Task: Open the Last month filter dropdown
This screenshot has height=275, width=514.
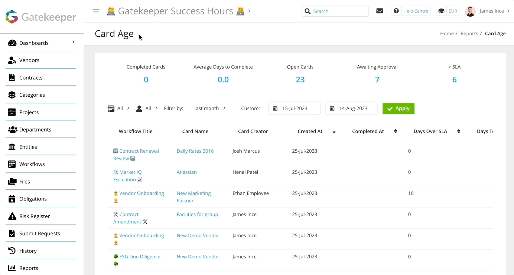Action: (209, 108)
